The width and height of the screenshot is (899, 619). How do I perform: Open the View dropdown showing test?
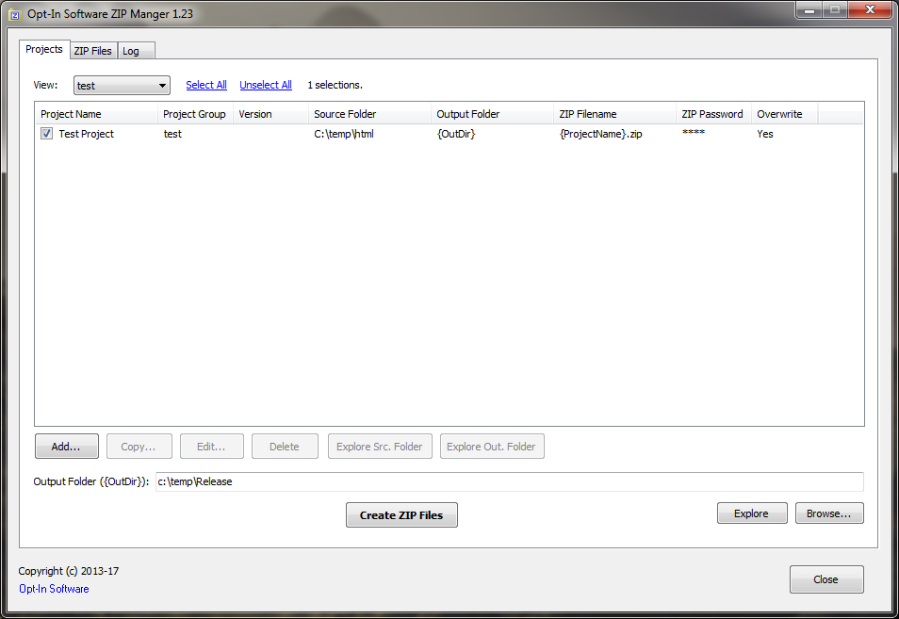pos(122,86)
